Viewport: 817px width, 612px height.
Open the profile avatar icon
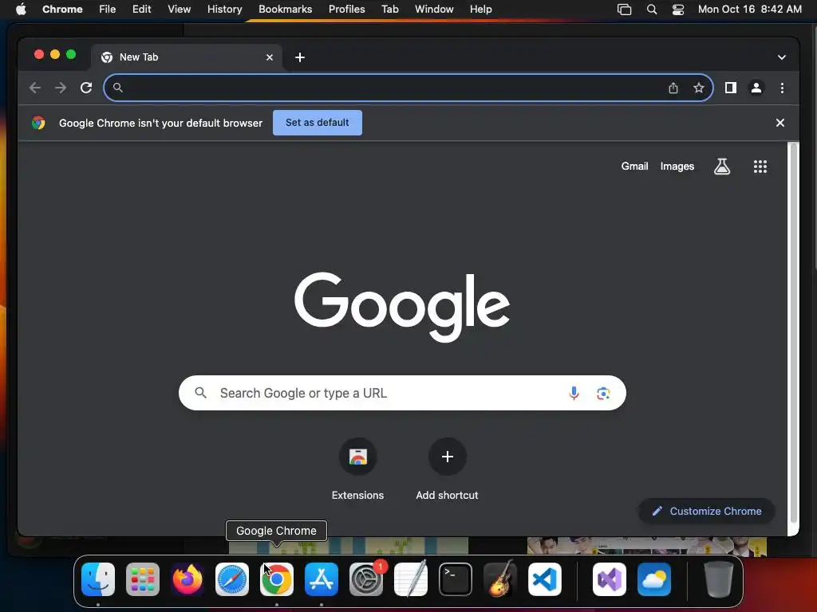tap(756, 88)
